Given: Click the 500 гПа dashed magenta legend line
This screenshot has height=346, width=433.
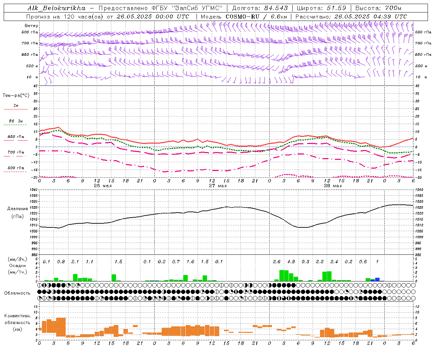Looking at the screenshot, I should 15,172.
